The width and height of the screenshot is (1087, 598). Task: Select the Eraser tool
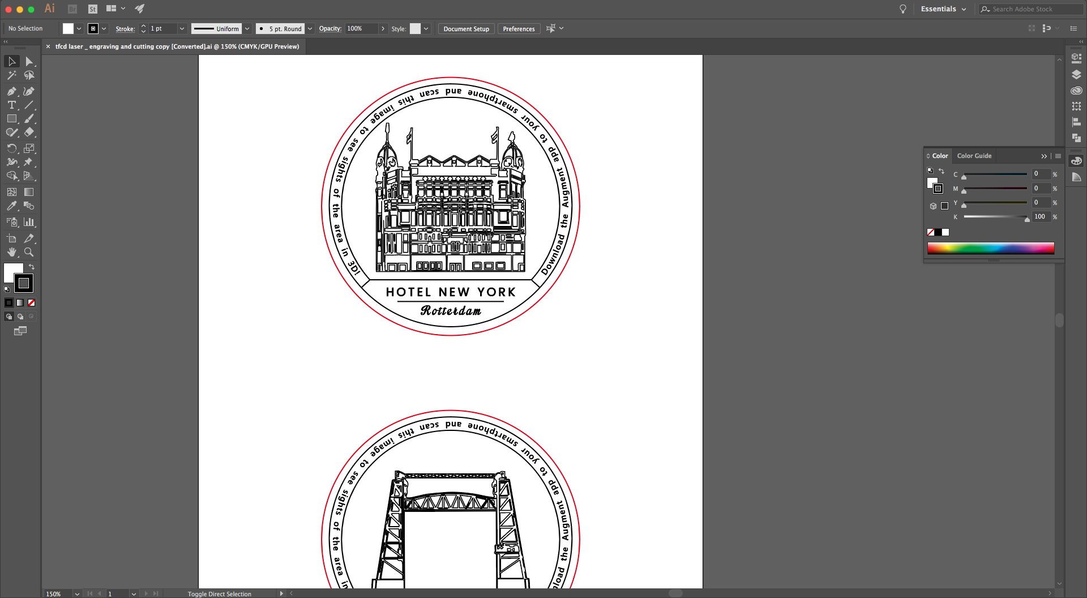coord(29,133)
